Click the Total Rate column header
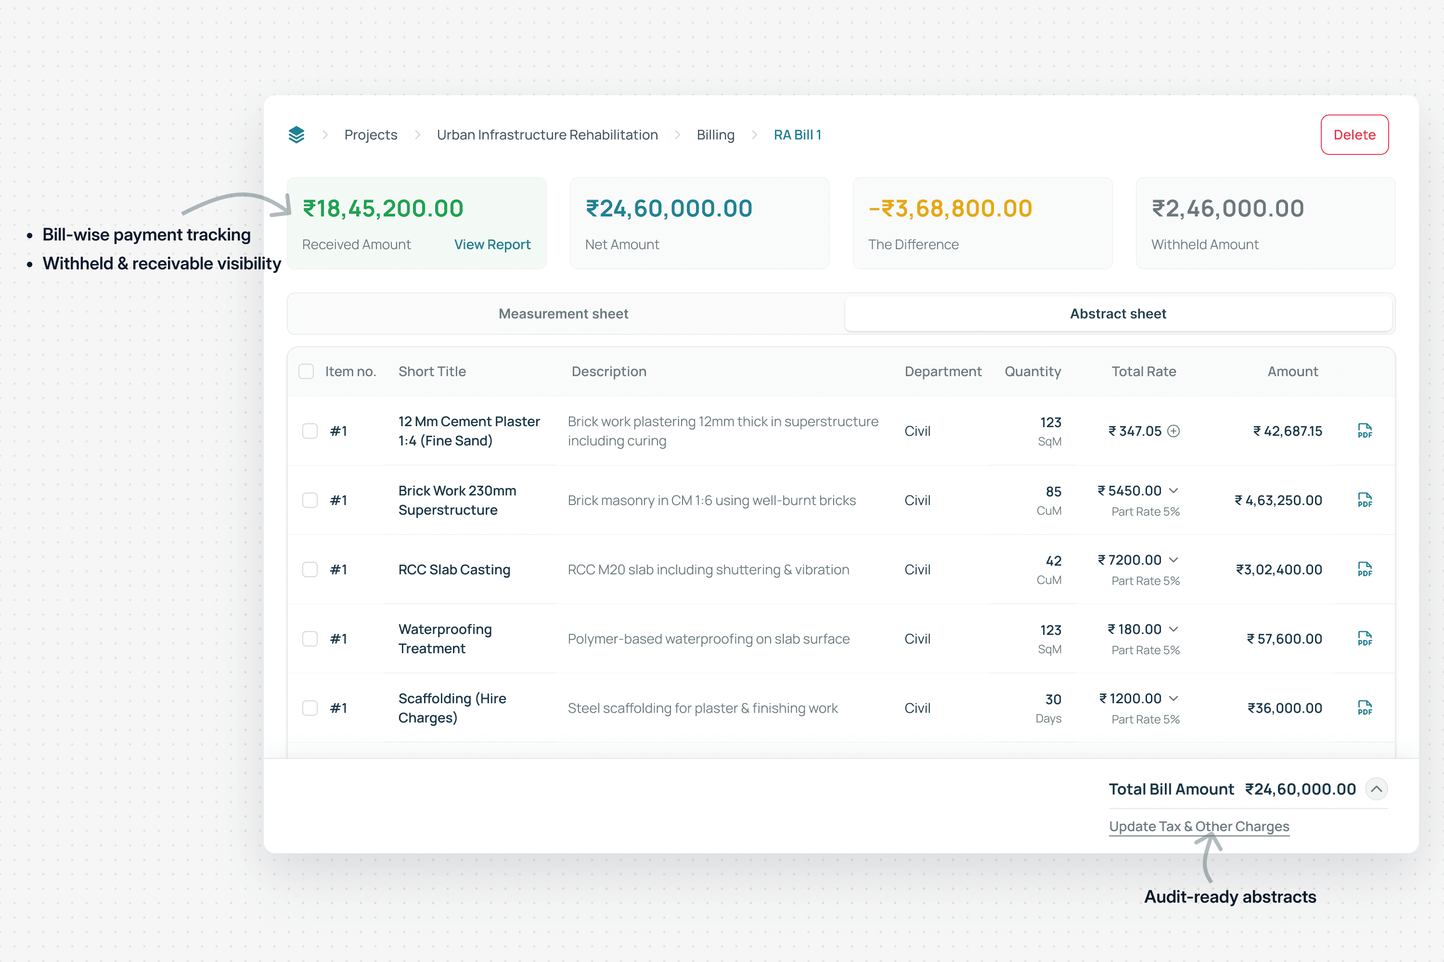This screenshot has height=962, width=1444. point(1144,371)
